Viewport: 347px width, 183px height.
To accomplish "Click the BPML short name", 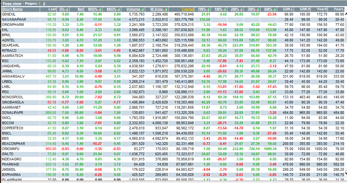I will tap(6, 35).
